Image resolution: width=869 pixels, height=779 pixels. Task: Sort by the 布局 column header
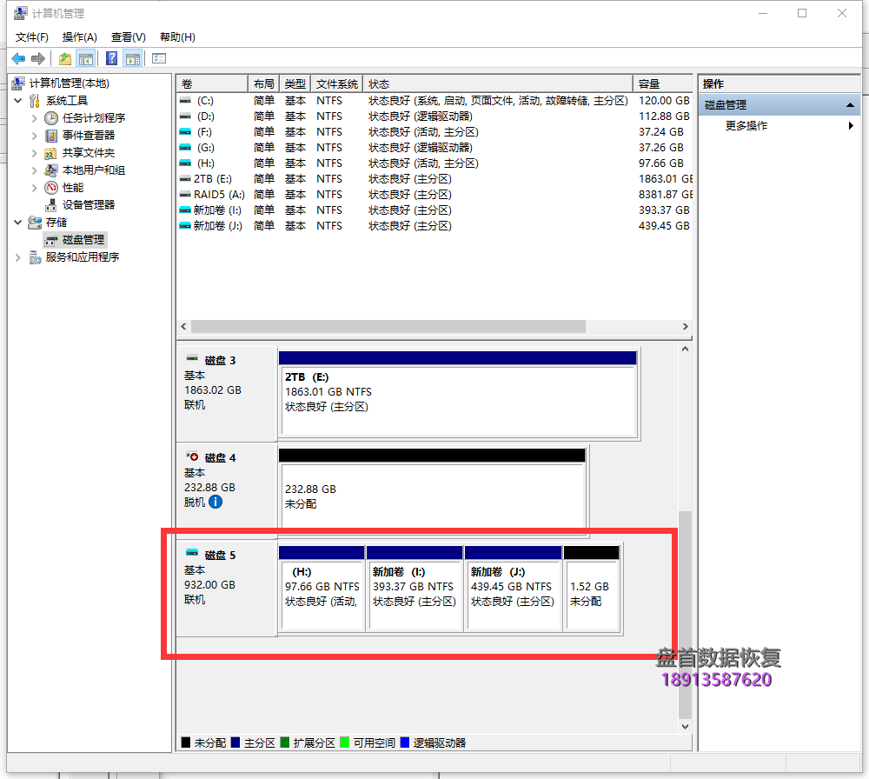pos(264,83)
